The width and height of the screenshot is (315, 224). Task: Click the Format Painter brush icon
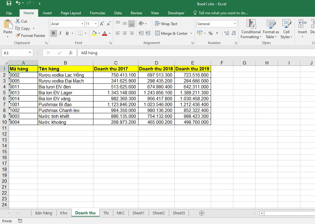click(18, 36)
